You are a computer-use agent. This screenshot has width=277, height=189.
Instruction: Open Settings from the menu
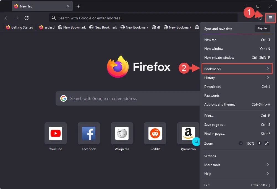point(237,156)
